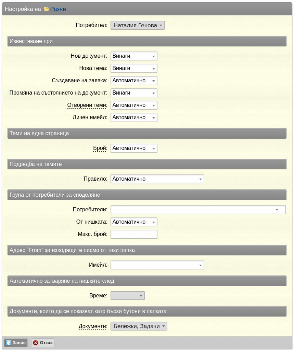The width and height of the screenshot is (294, 351).
Task: Click the red X icon on Отказ
Action: (x=36, y=343)
